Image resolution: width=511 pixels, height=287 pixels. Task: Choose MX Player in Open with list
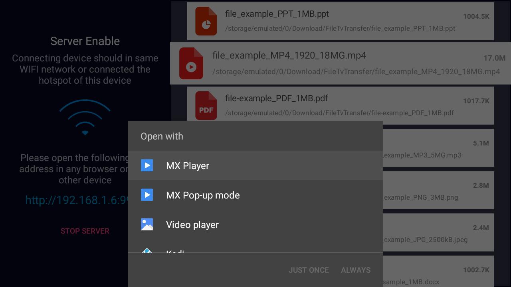(x=255, y=165)
